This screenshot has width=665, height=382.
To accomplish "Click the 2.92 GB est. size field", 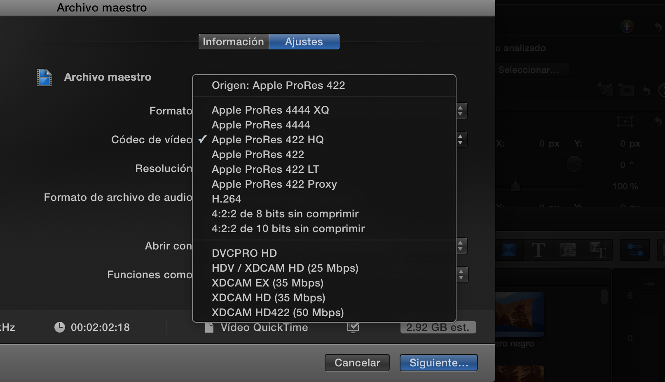I will click(x=438, y=327).
